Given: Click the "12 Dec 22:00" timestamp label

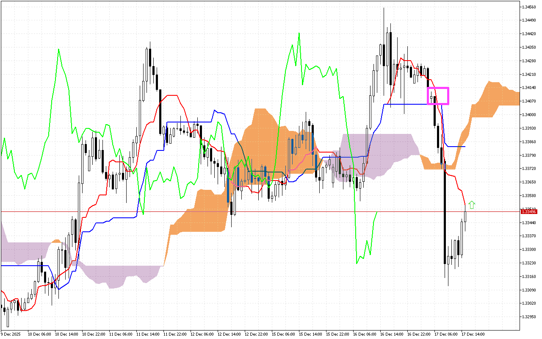Looking at the screenshot, I should coord(257,333).
